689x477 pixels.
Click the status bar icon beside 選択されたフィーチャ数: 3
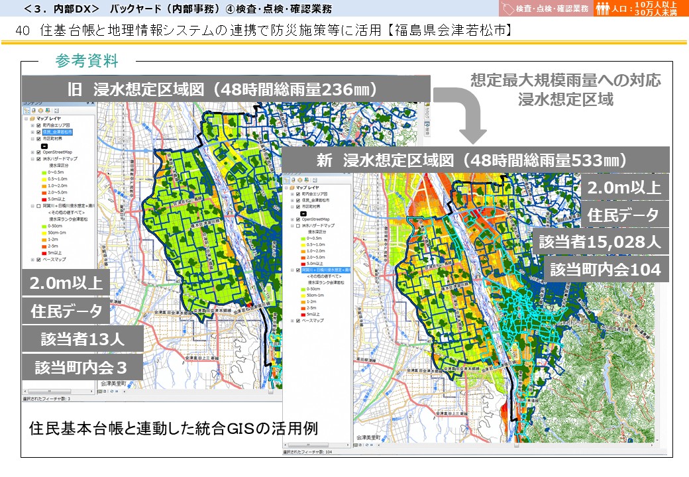100,391
